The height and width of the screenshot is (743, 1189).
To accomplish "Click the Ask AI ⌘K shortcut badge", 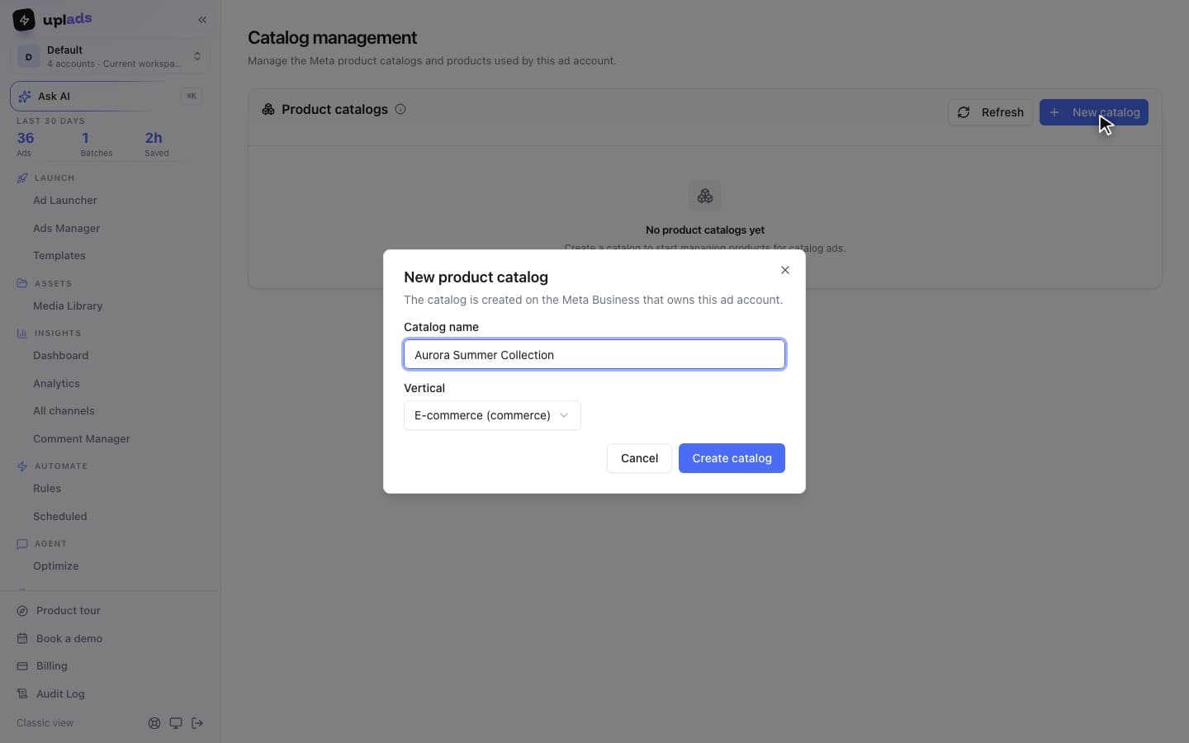I will coord(192,96).
